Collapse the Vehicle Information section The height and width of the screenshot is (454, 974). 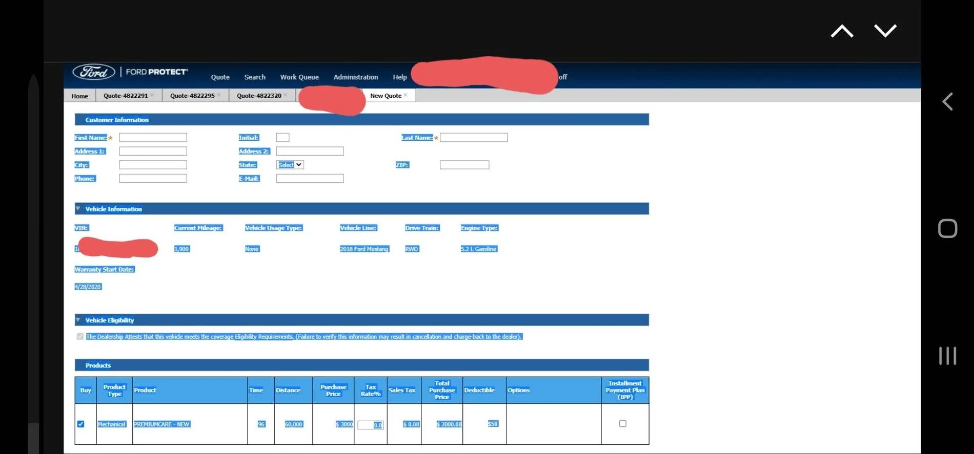point(78,208)
